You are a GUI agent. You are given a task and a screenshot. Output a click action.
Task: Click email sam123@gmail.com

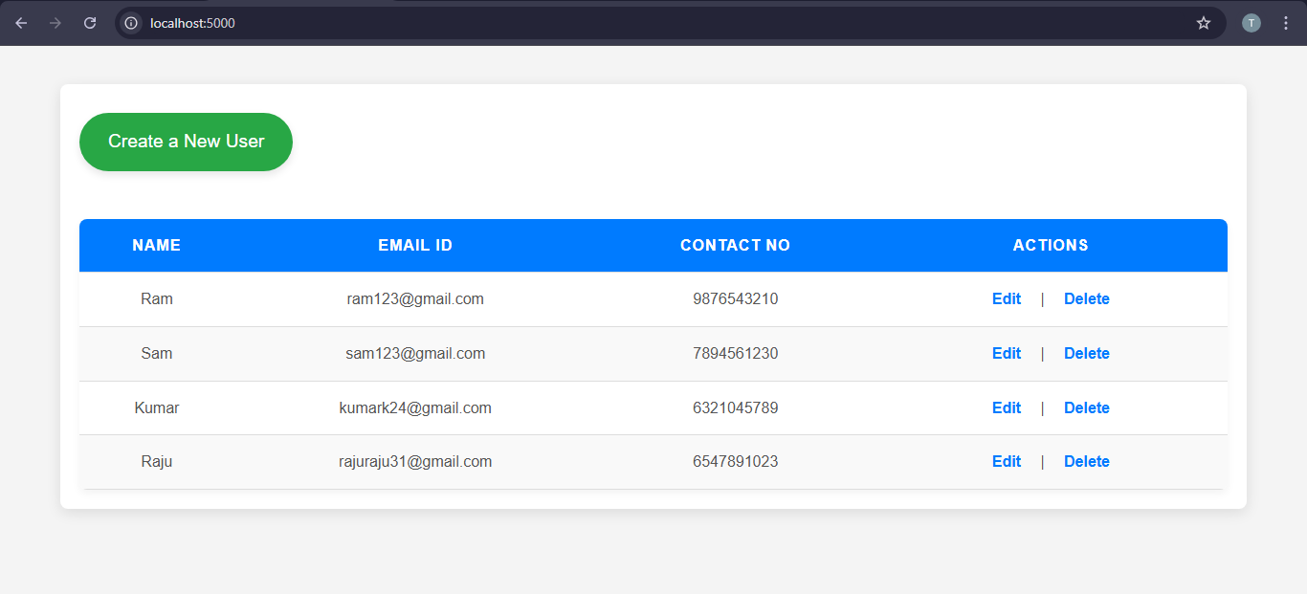coord(415,354)
